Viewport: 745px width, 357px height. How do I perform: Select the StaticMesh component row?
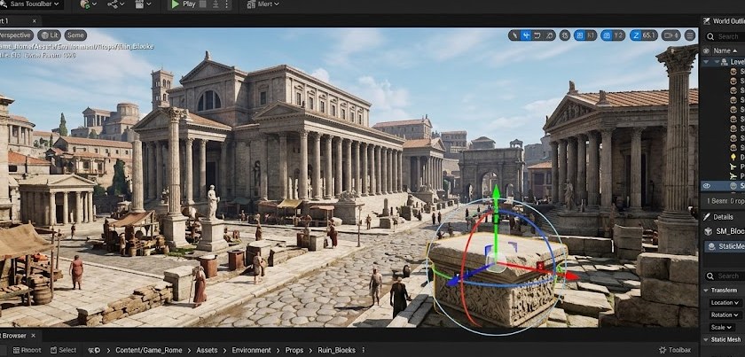click(x=725, y=246)
